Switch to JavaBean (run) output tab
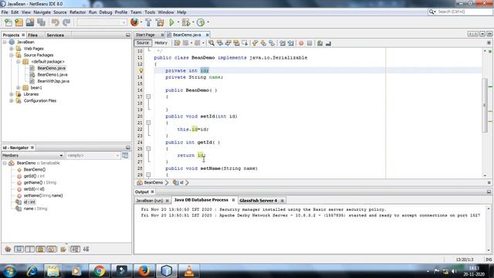494x278 pixels. click(149, 201)
